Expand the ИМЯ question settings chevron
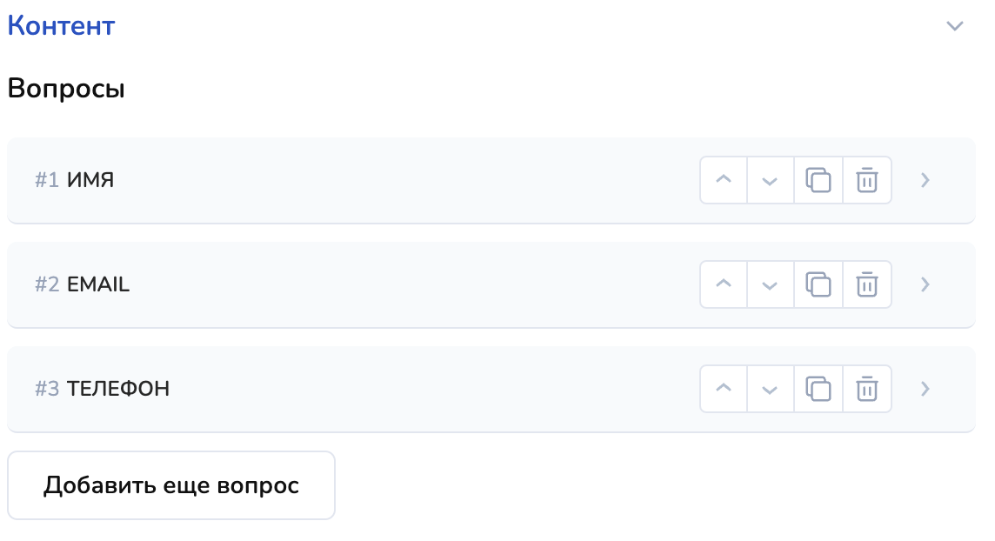 [x=925, y=180]
